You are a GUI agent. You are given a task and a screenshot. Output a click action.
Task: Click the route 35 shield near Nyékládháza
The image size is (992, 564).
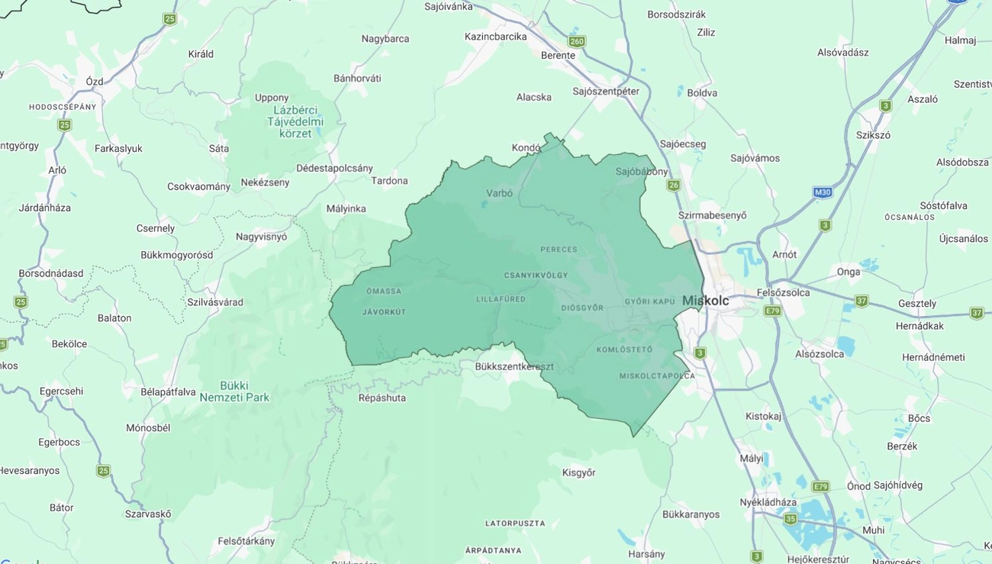(x=790, y=518)
